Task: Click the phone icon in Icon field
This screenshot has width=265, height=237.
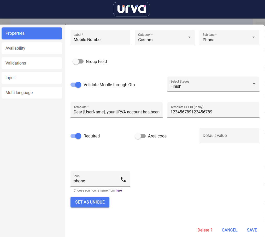Action: click(123, 180)
